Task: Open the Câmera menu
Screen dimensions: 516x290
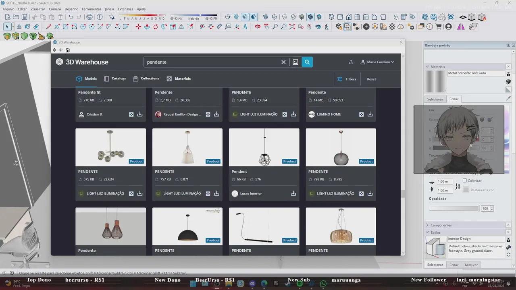Action: tap(55, 9)
